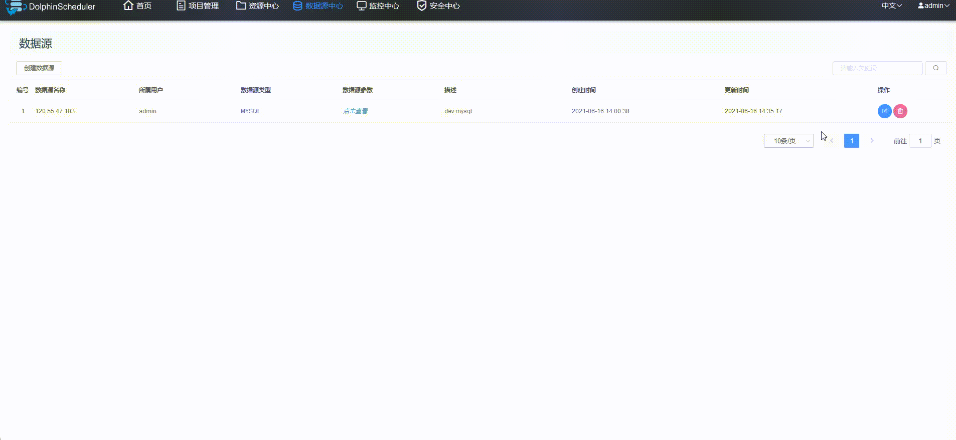Viewport: 956px width, 440px height.
Task: Click update time 2021-06-16 14:35:17
Action: 753,111
